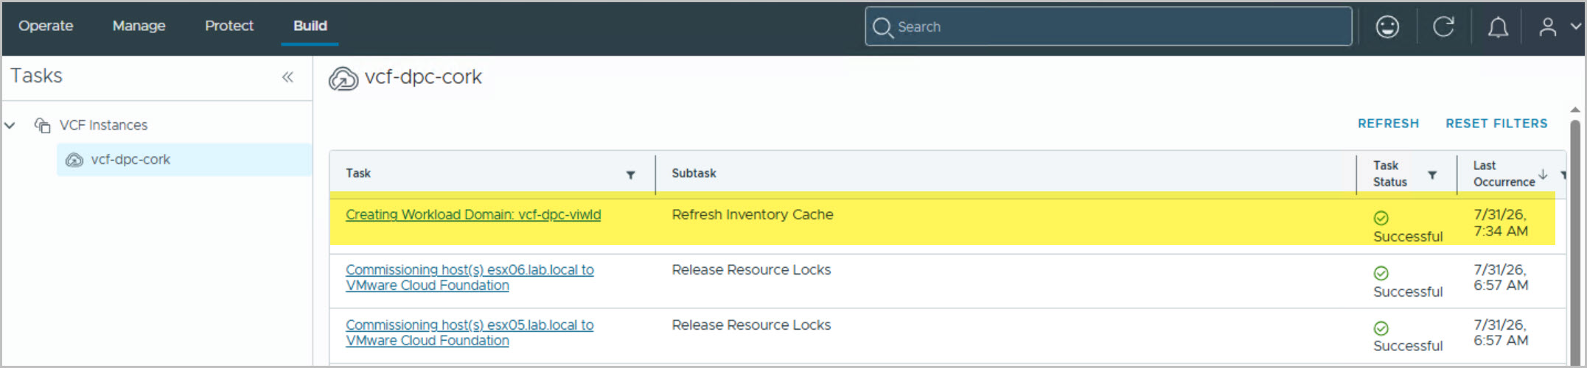Click success icon for esx05 commissioning
The width and height of the screenshot is (1587, 368).
pos(1381,328)
